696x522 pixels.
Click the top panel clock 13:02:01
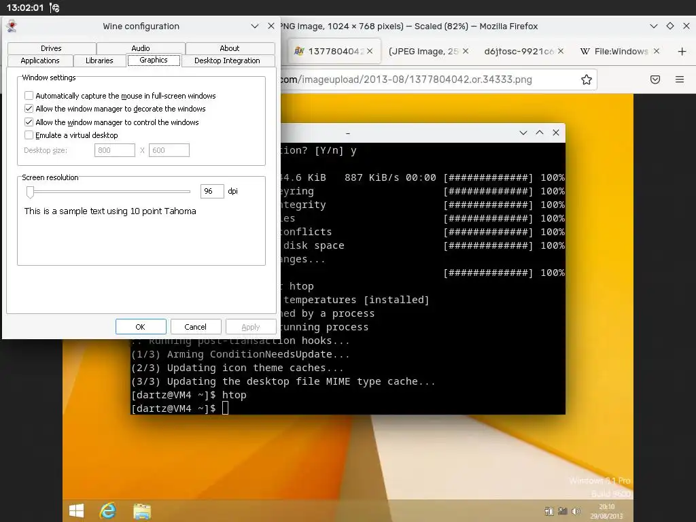[x=25, y=7]
